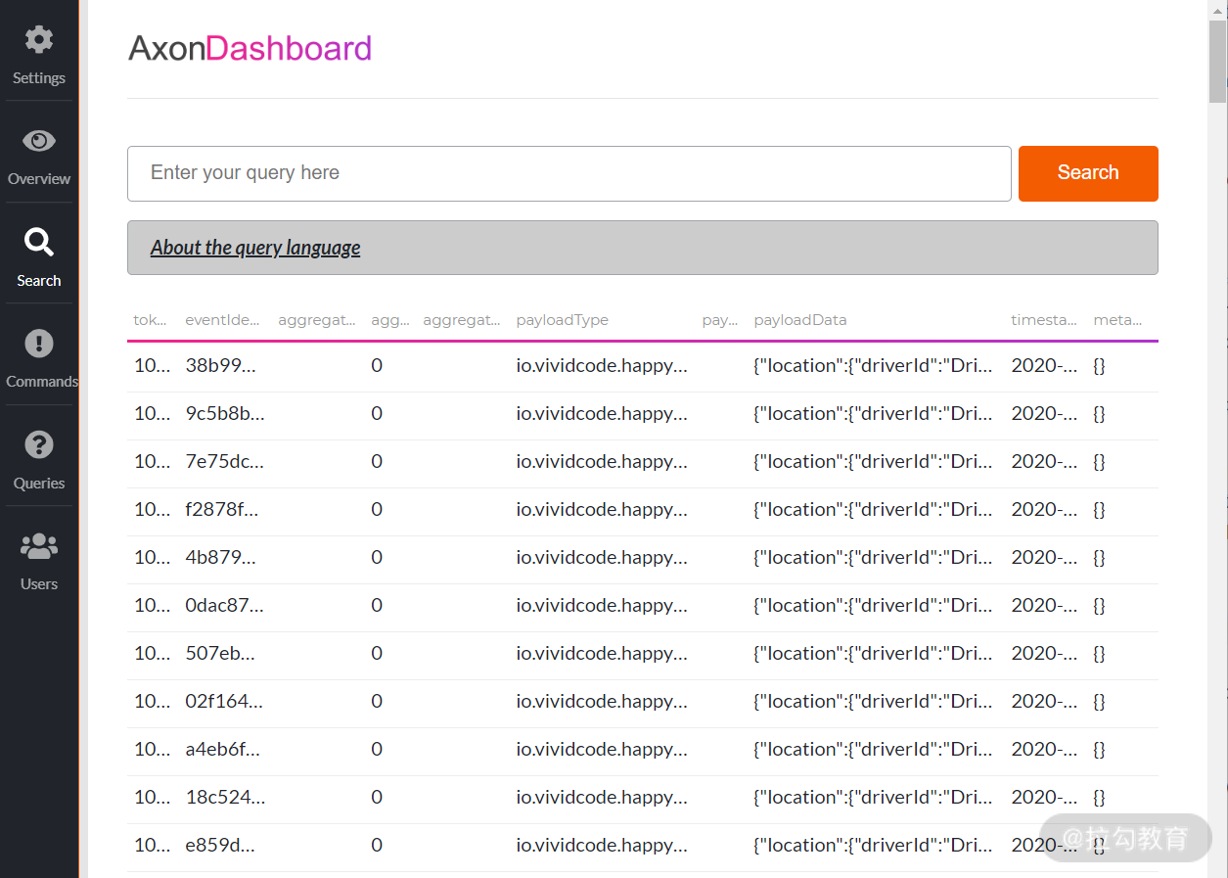Select the payloadData column header
Image resolution: width=1228 pixels, height=878 pixels.
800,320
